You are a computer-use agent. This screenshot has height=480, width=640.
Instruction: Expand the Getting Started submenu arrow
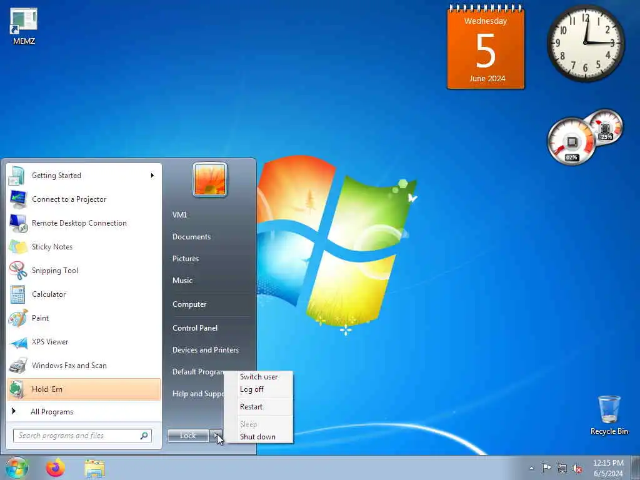(x=152, y=176)
